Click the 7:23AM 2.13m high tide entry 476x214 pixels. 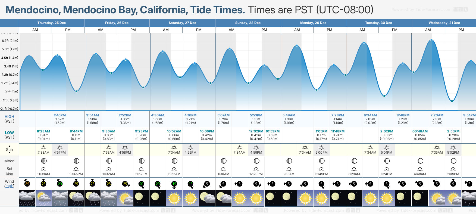pos(437,119)
